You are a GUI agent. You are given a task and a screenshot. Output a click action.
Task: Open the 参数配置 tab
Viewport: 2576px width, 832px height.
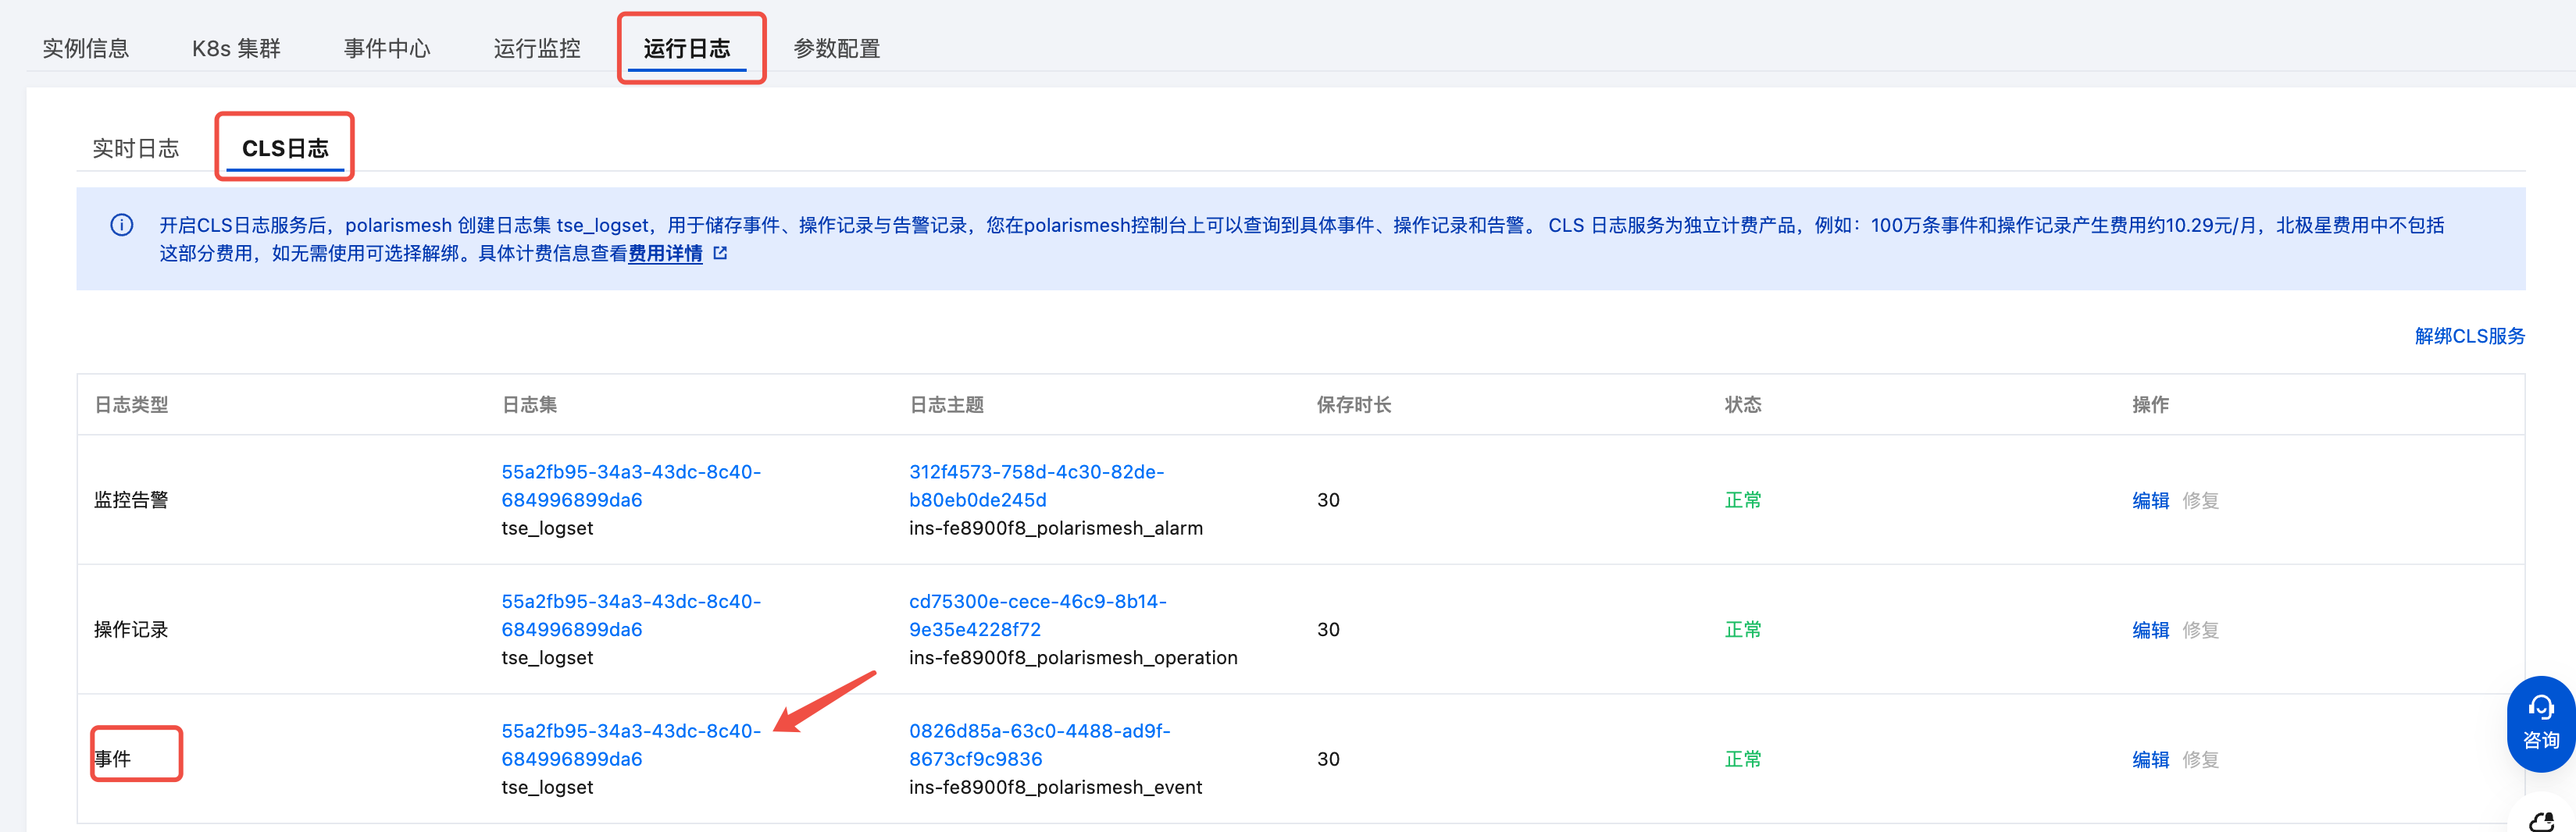click(837, 48)
